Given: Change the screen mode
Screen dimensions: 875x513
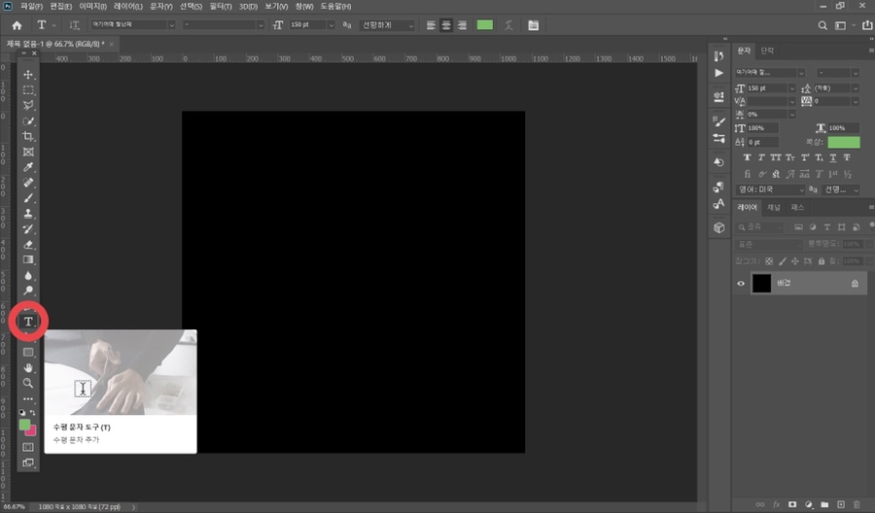Looking at the screenshot, I should tap(28, 462).
